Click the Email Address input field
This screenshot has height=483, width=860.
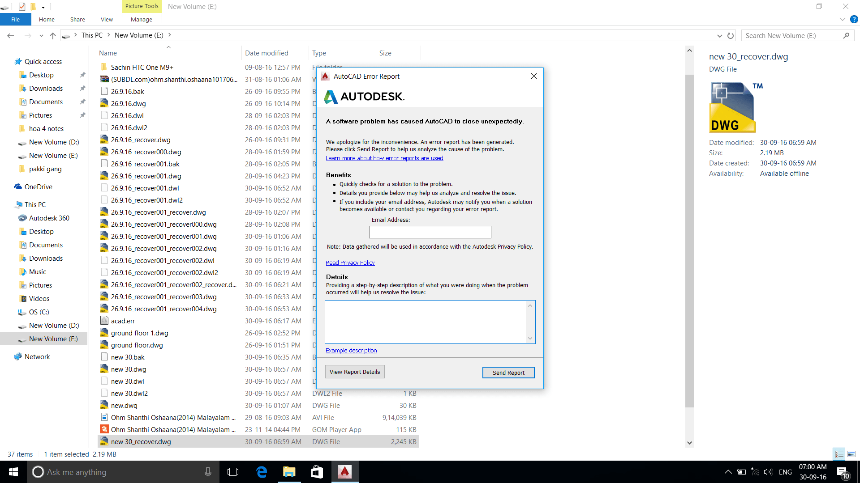pos(430,232)
